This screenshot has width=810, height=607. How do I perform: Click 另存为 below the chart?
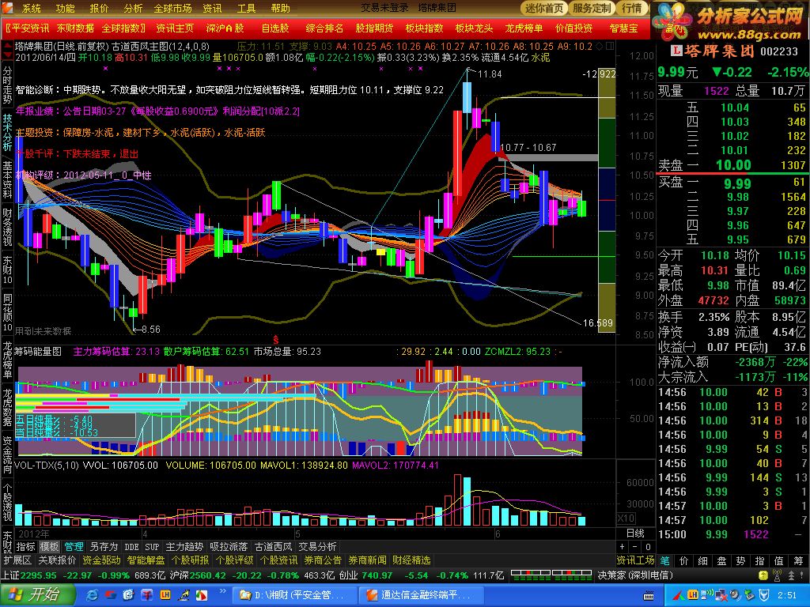coord(104,547)
